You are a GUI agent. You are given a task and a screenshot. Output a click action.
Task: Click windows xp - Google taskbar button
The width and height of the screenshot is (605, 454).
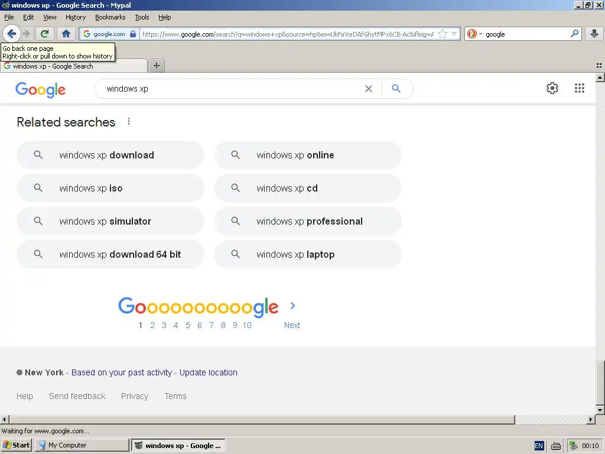tap(178, 446)
